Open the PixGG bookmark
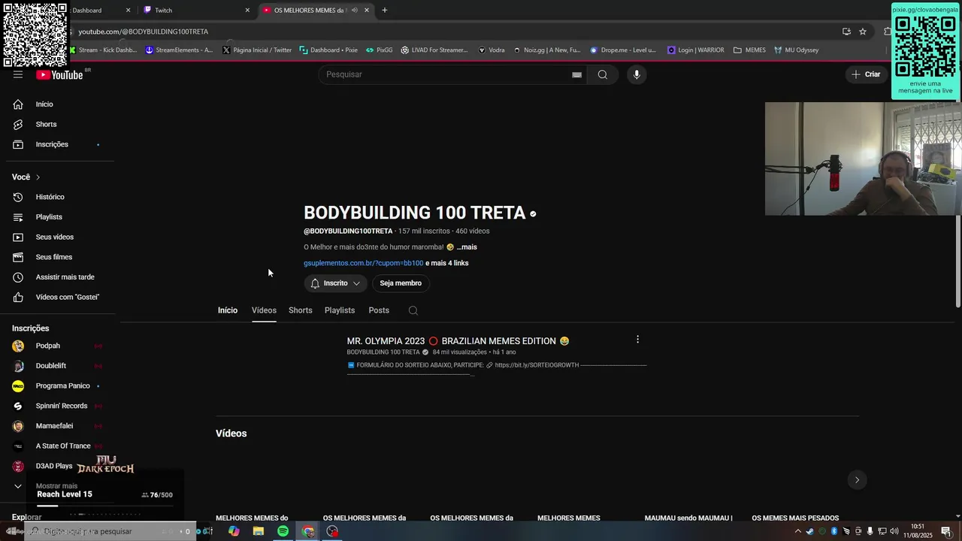 click(380, 50)
